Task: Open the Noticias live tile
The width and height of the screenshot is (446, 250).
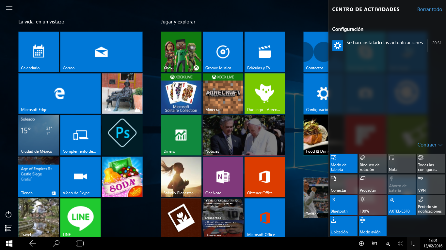Action: [x=244, y=135]
